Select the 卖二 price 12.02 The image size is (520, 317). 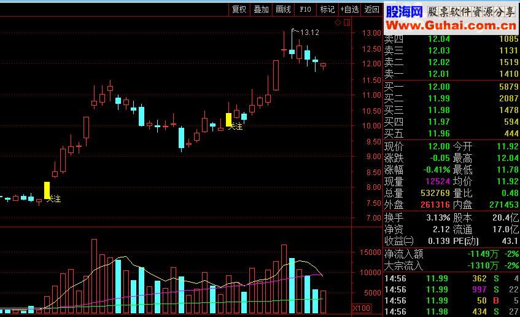[x=439, y=62]
